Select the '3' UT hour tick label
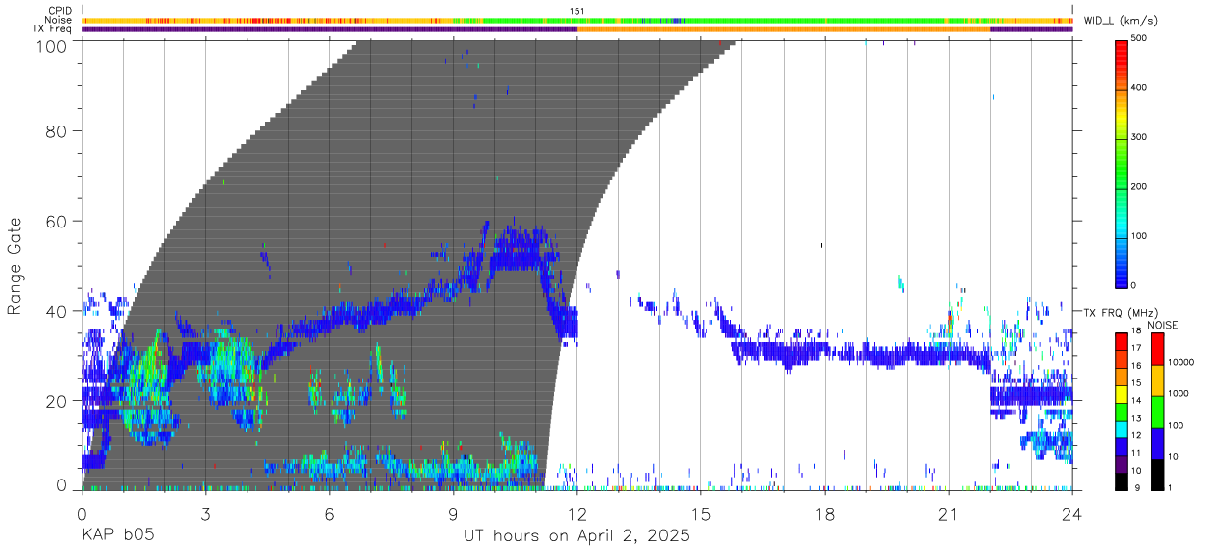The height and width of the screenshot is (556, 1206). point(205,513)
